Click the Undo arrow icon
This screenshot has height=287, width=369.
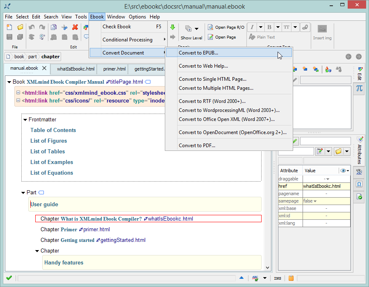(x=32, y=27)
